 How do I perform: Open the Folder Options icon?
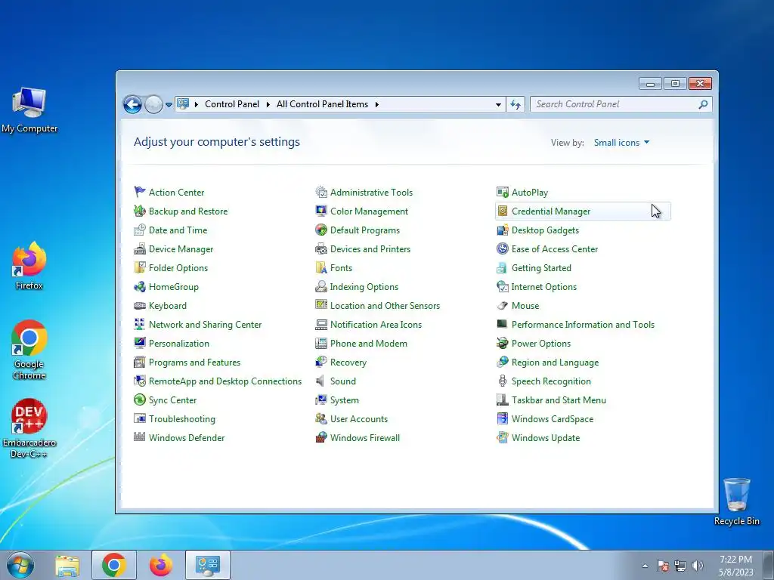click(x=140, y=267)
